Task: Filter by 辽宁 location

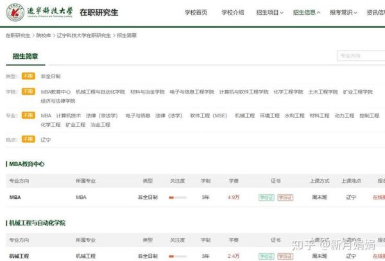Action: [46, 140]
